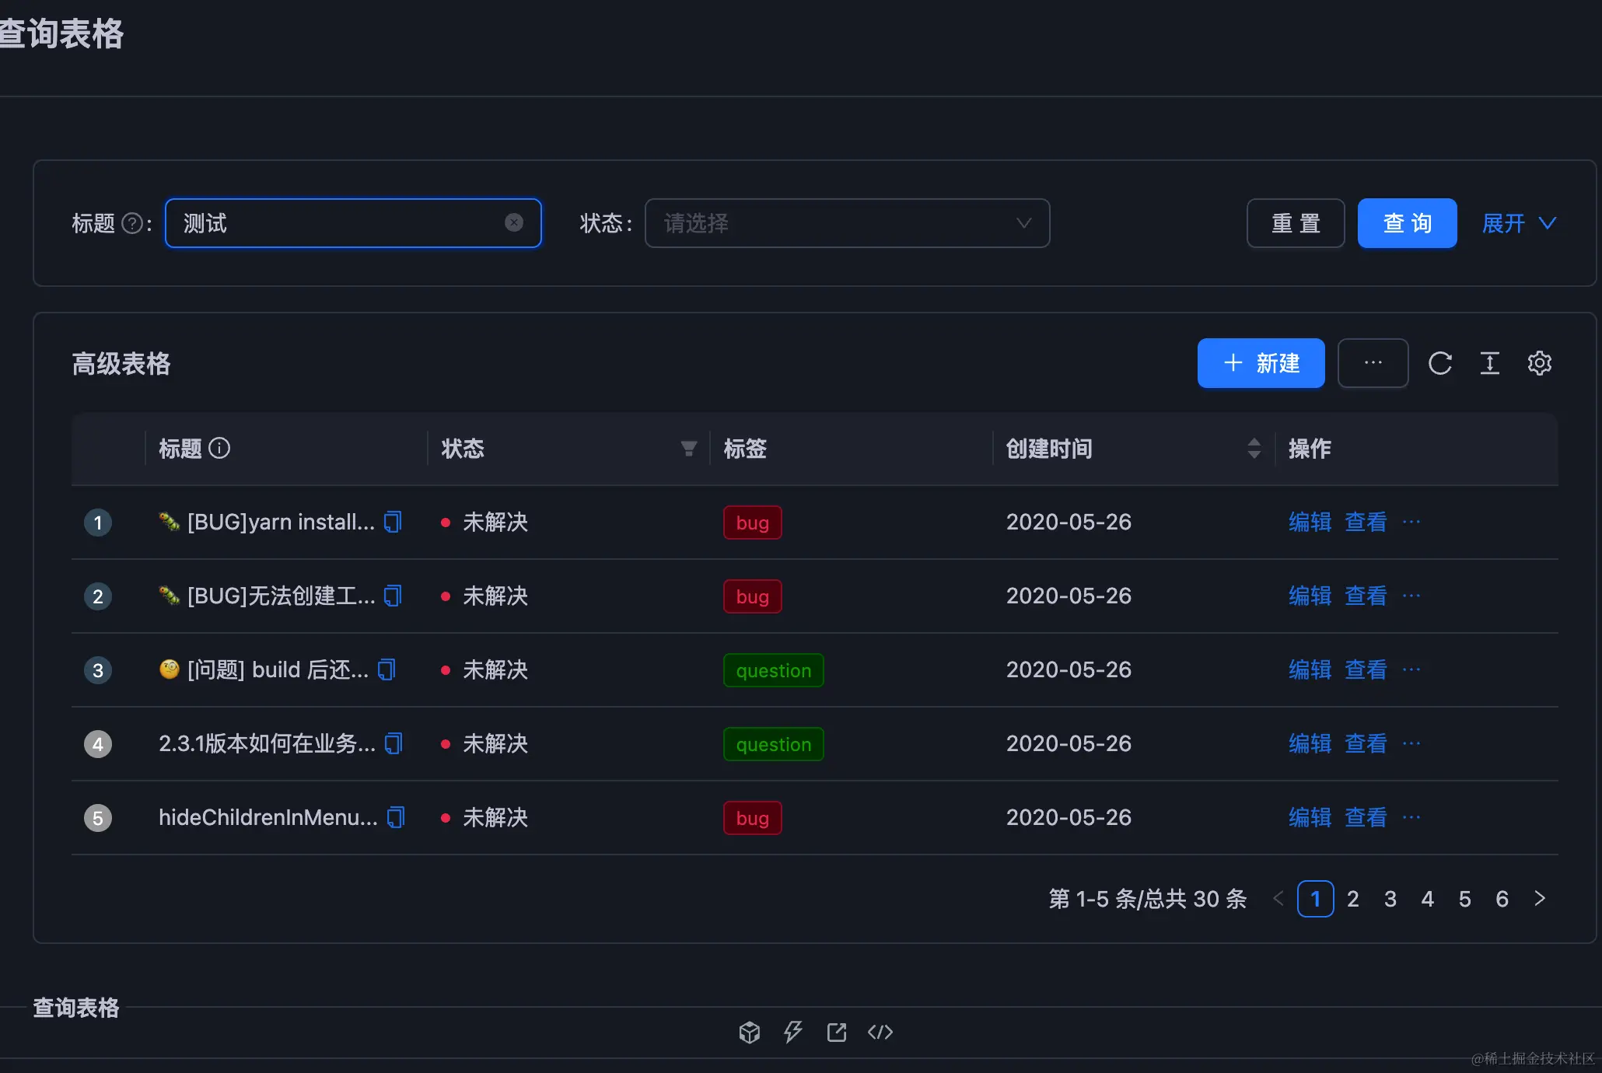This screenshot has height=1073, width=1602.
Task: Go to next page arrow
Action: (x=1540, y=899)
